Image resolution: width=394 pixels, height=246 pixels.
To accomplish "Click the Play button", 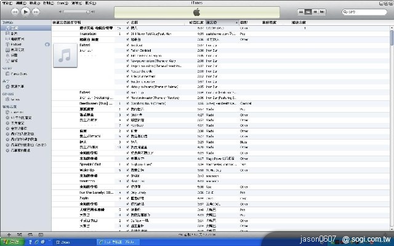I will pyautogui.click(x=25, y=12).
